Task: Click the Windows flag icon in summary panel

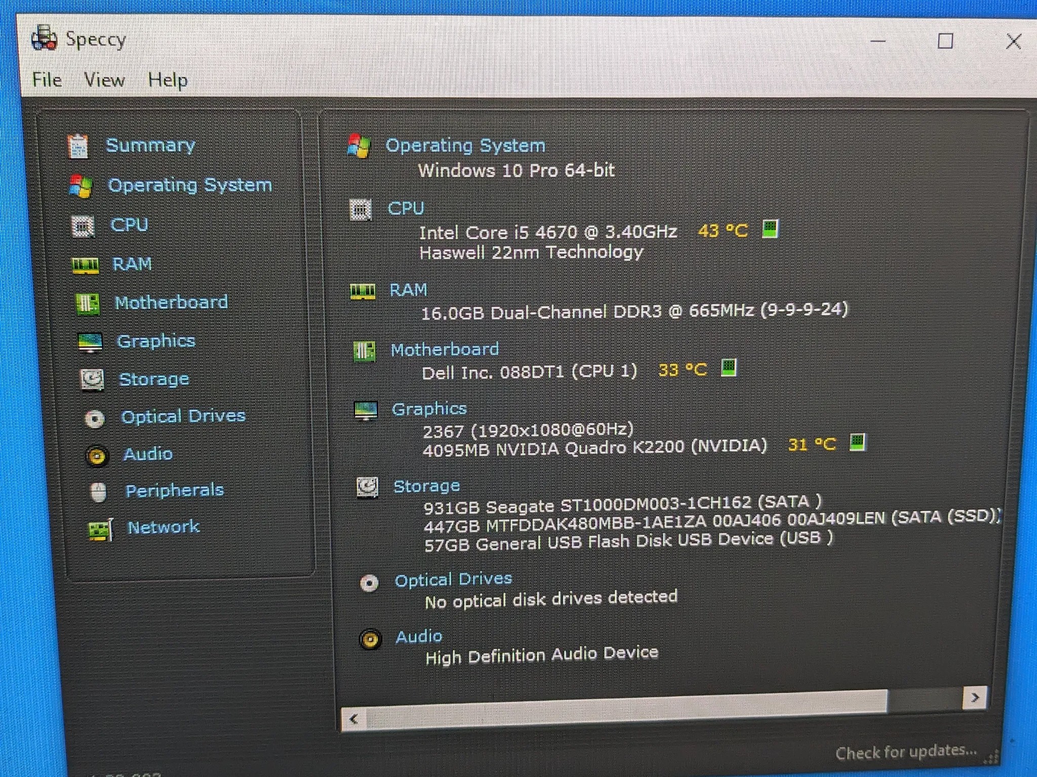Action: (359, 146)
